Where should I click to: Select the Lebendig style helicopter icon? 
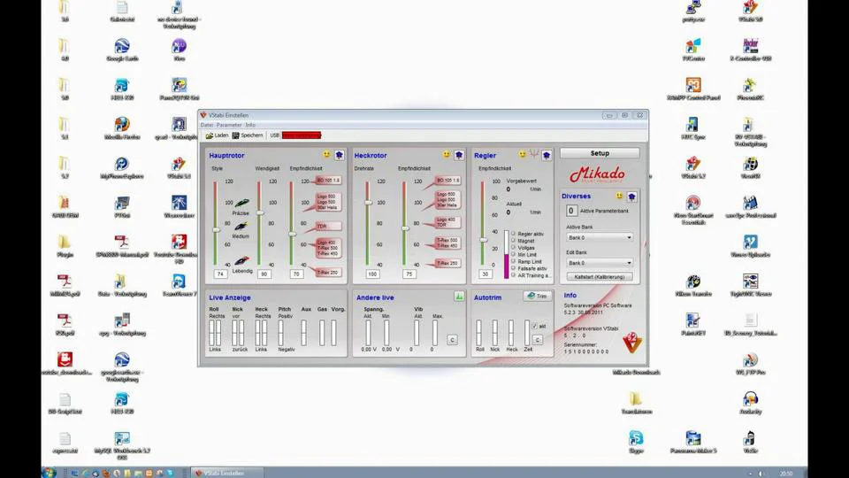click(241, 260)
